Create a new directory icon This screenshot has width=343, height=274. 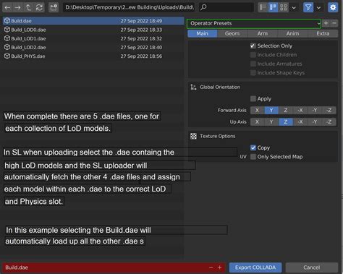coord(54,7)
